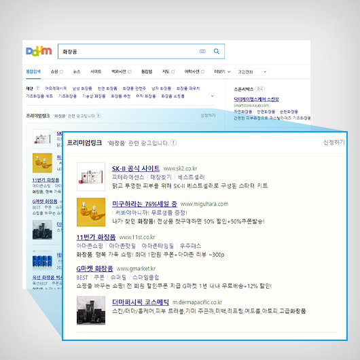Click suggested keyword 남자 화장품
Viewport: 360px width, 360px height.
point(161,88)
